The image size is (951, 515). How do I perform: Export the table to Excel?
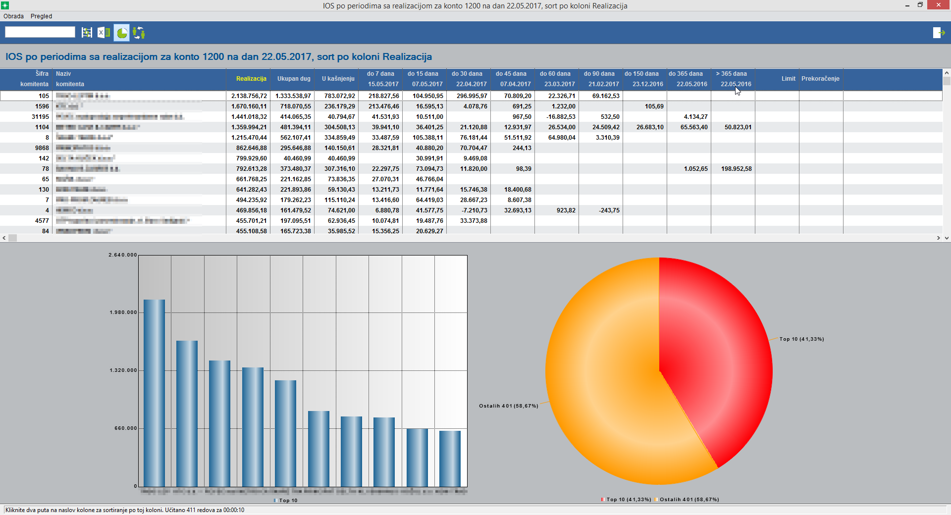[x=104, y=33]
